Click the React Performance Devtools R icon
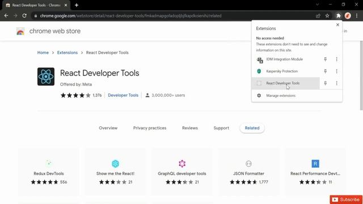The width and height of the screenshot is (363, 204). coord(315,164)
